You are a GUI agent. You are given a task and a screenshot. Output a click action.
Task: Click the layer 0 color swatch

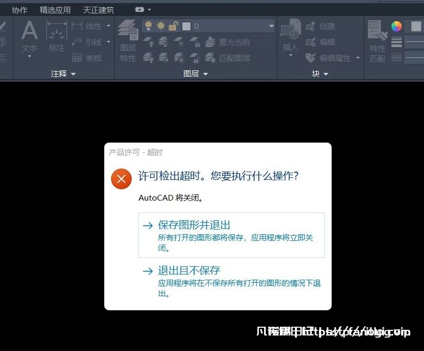tap(186, 26)
